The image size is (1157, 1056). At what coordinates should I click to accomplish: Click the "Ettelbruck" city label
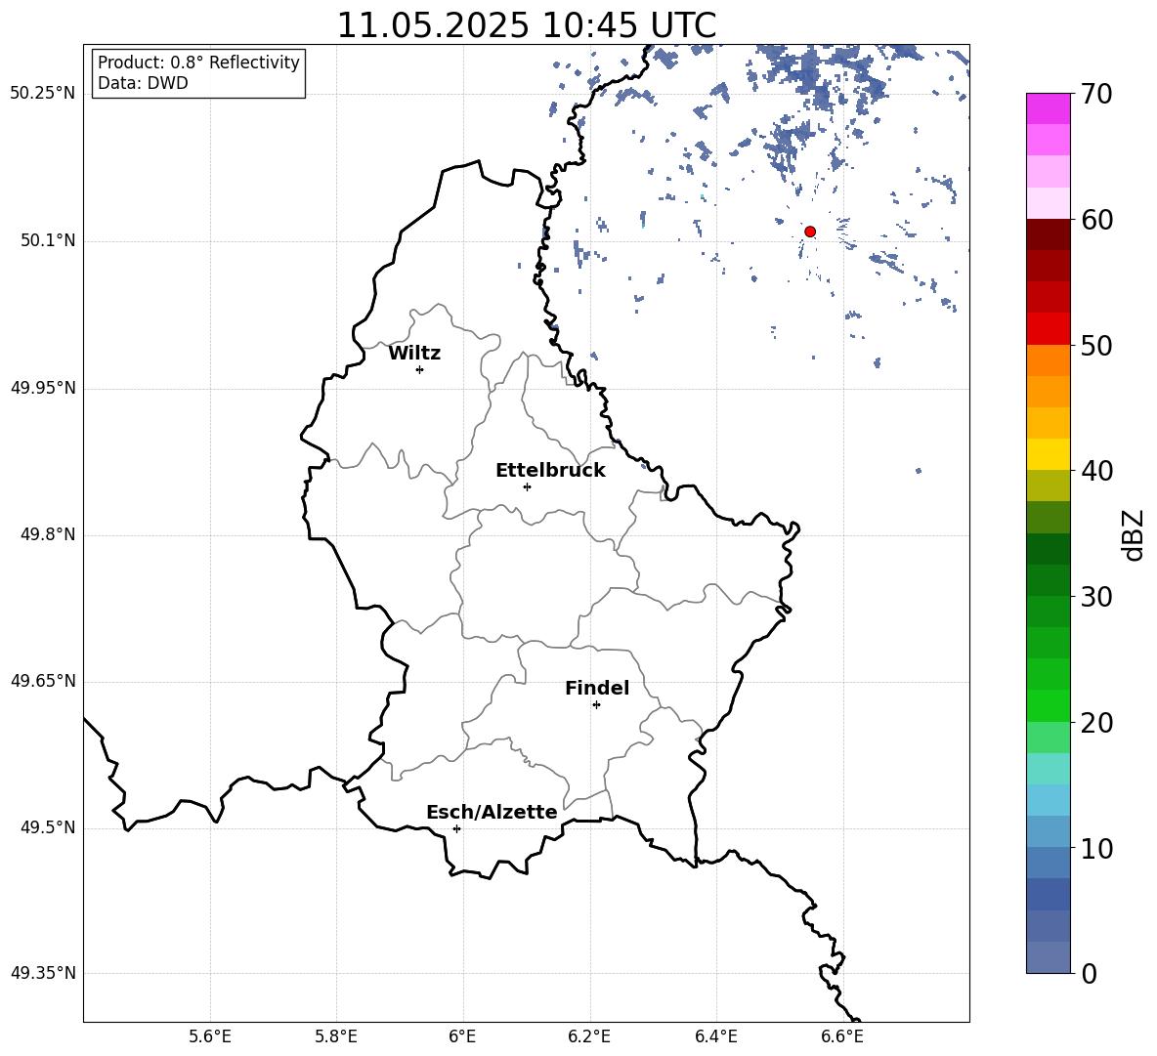coord(550,471)
